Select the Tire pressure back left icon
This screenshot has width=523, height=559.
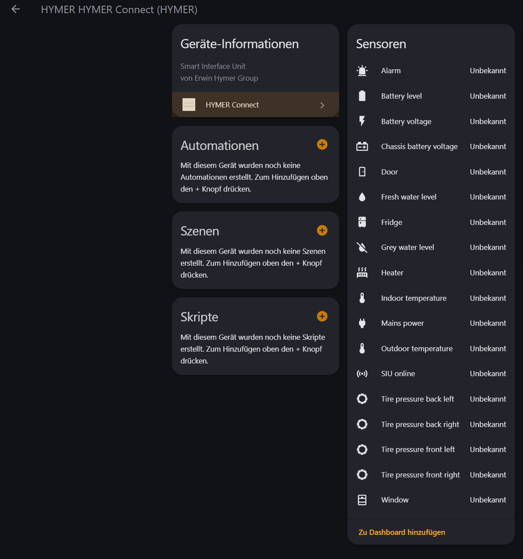[362, 399]
